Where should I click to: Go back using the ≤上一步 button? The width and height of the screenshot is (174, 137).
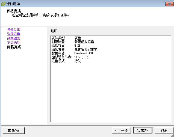121,130
